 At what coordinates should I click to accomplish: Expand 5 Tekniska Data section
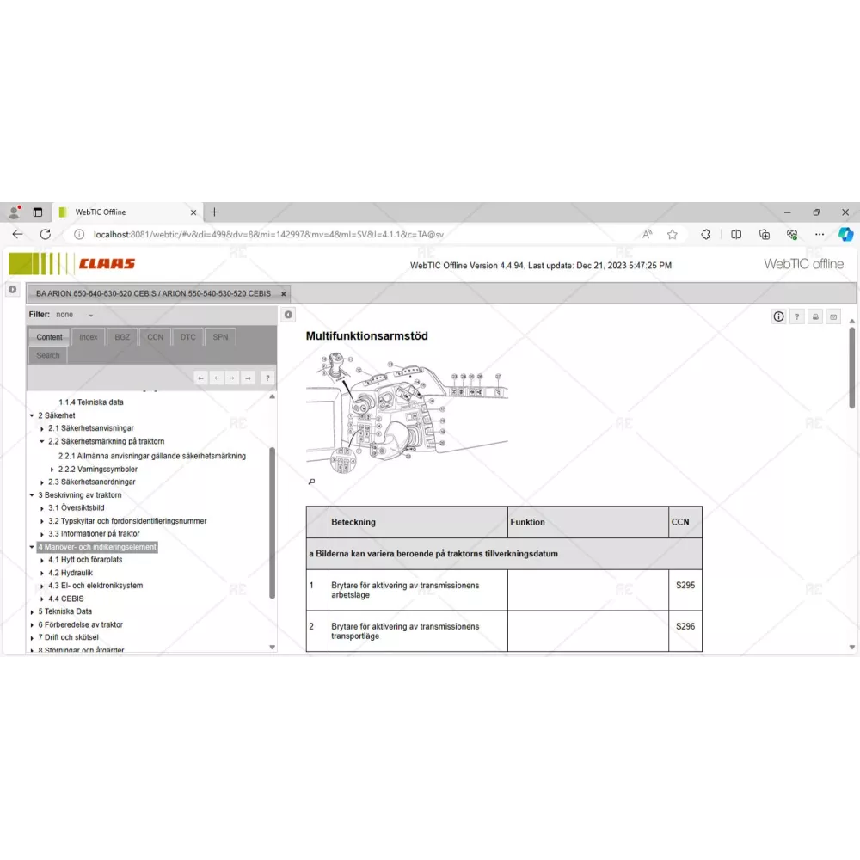32,611
